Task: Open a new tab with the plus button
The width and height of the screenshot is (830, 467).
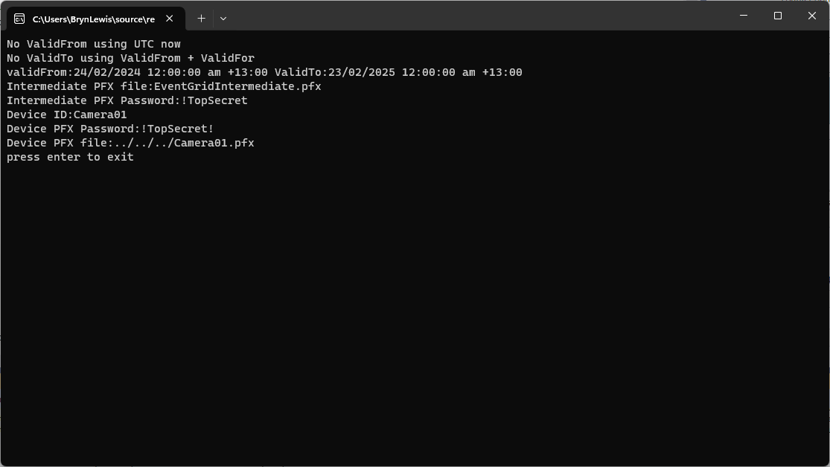Action: tap(201, 19)
